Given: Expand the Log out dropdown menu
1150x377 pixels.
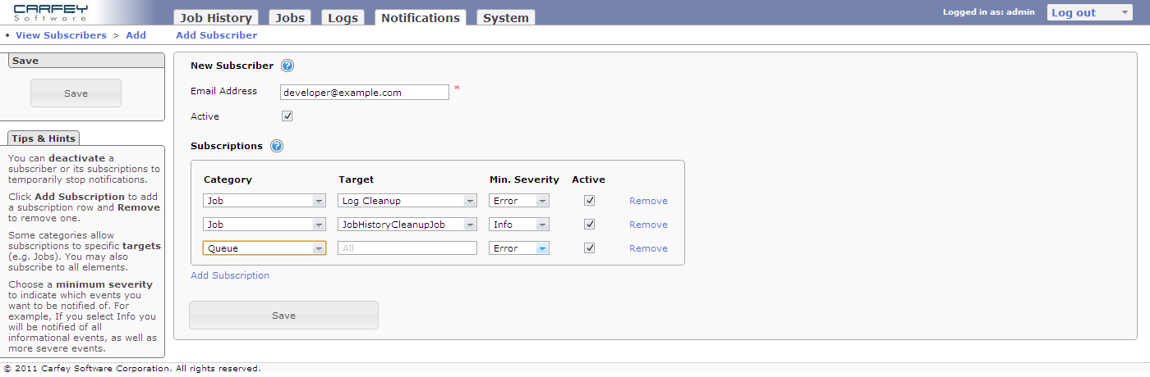Looking at the screenshot, I should pyautogui.click(x=1090, y=12).
